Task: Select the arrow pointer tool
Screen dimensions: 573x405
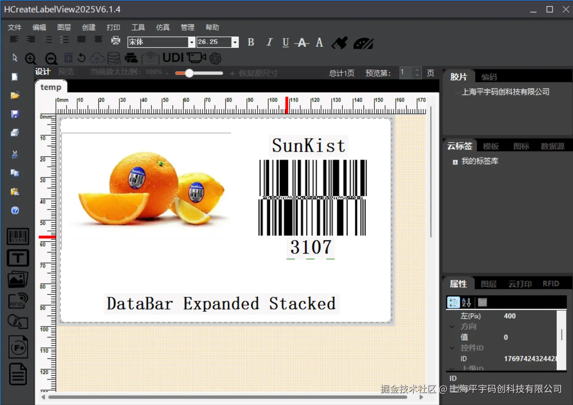Action: coord(15,58)
